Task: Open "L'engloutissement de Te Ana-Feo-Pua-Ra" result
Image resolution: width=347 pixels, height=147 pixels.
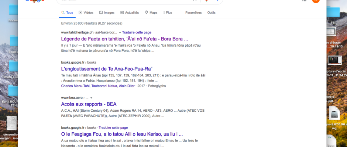Action: pyautogui.click(x=107, y=69)
